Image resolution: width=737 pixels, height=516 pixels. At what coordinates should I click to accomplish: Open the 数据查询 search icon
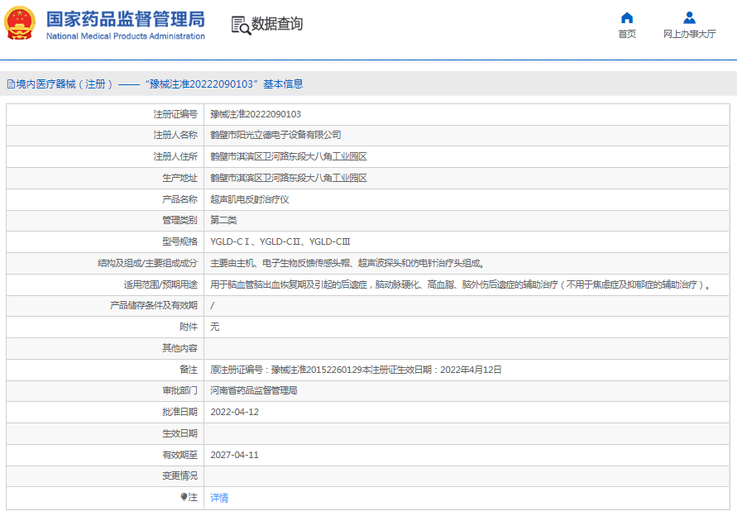tap(241, 25)
